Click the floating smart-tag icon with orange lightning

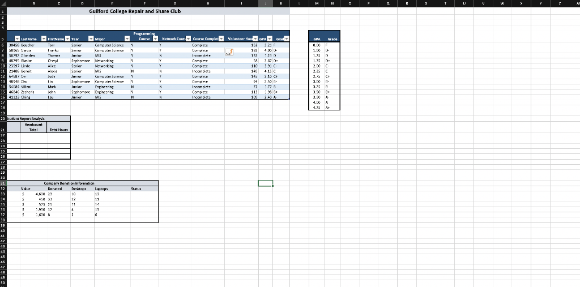229,52
